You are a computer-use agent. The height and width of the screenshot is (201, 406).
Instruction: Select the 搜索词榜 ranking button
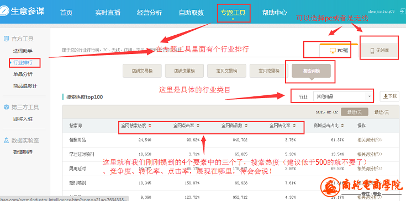311,70
